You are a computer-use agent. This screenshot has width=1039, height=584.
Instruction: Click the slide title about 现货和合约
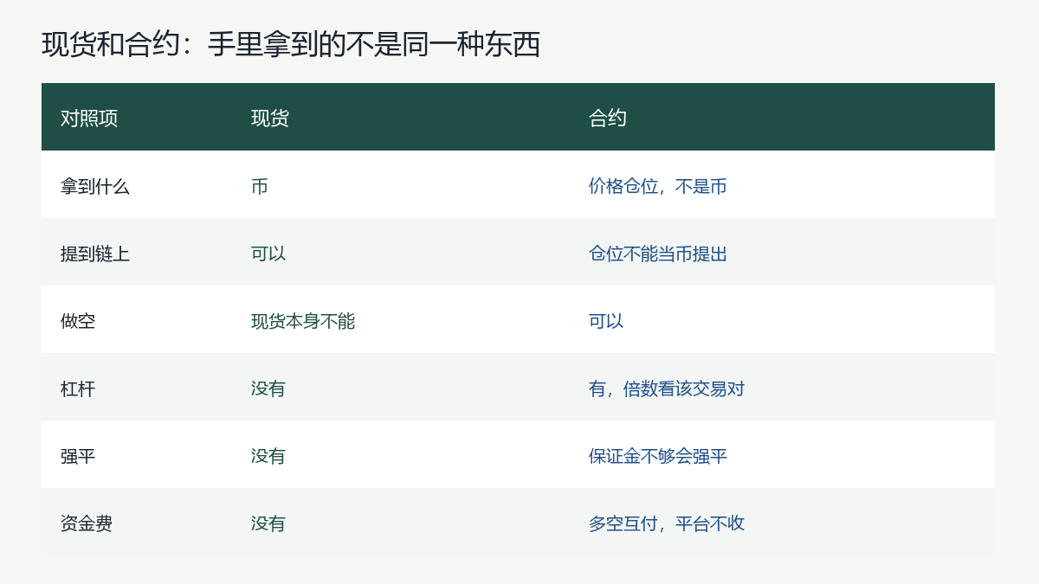(291, 44)
